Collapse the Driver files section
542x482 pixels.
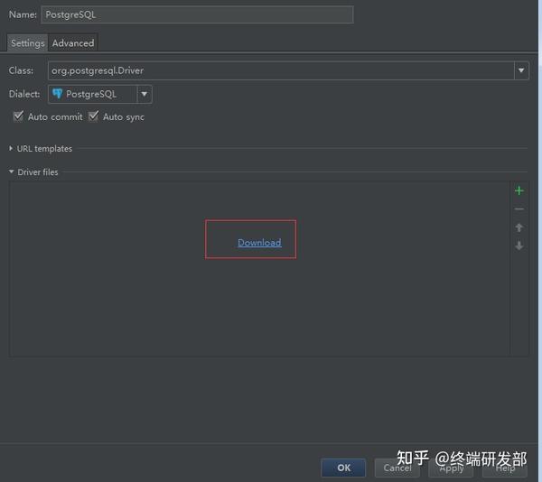pyautogui.click(x=11, y=171)
